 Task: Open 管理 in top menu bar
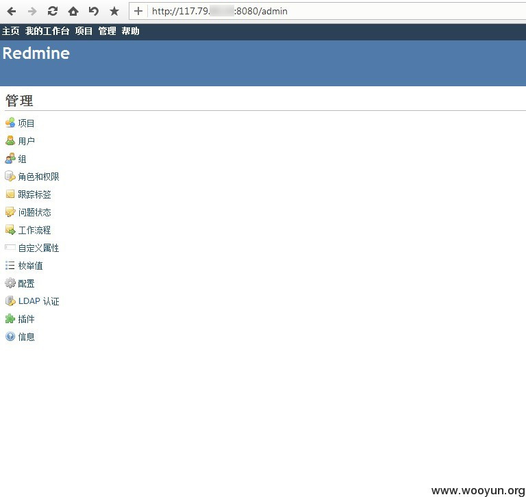(107, 31)
